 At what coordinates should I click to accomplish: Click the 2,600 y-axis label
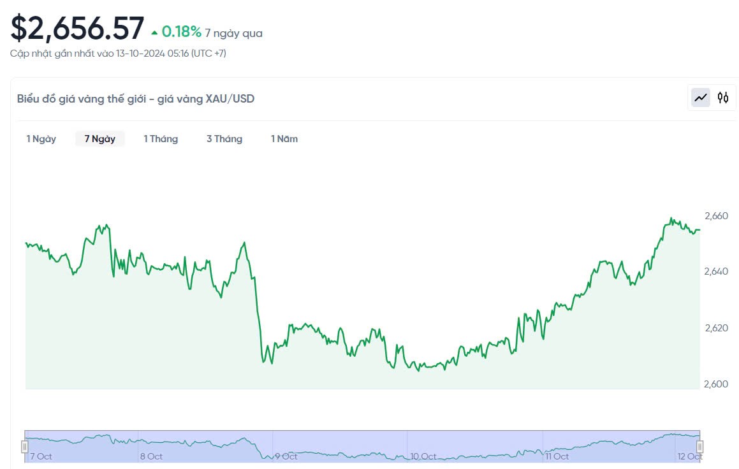[716, 384]
